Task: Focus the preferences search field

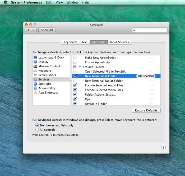Action: pyautogui.click(x=150, y=30)
